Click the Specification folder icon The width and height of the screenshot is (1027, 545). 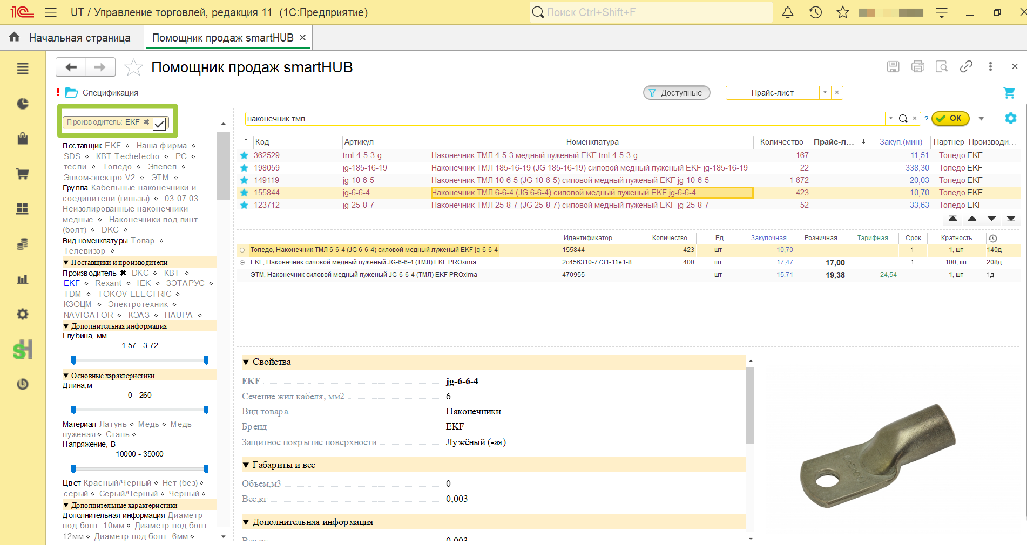[72, 93]
